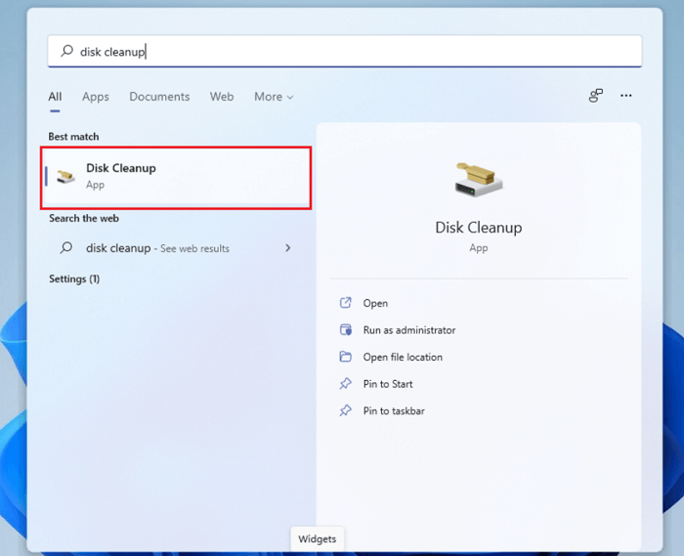Image resolution: width=684 pixels, height=556 pixels.
Task: Click the magnifier icon in the search box
Action: (66, 52)
